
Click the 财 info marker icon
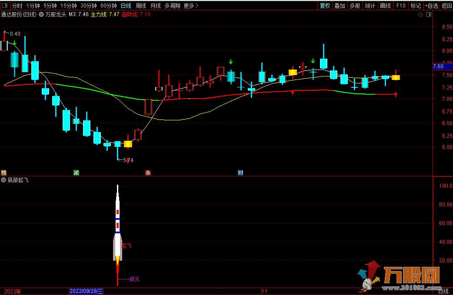click(241, 172)
